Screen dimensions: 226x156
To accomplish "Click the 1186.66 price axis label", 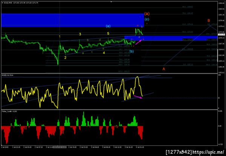I will coord(221,3).
